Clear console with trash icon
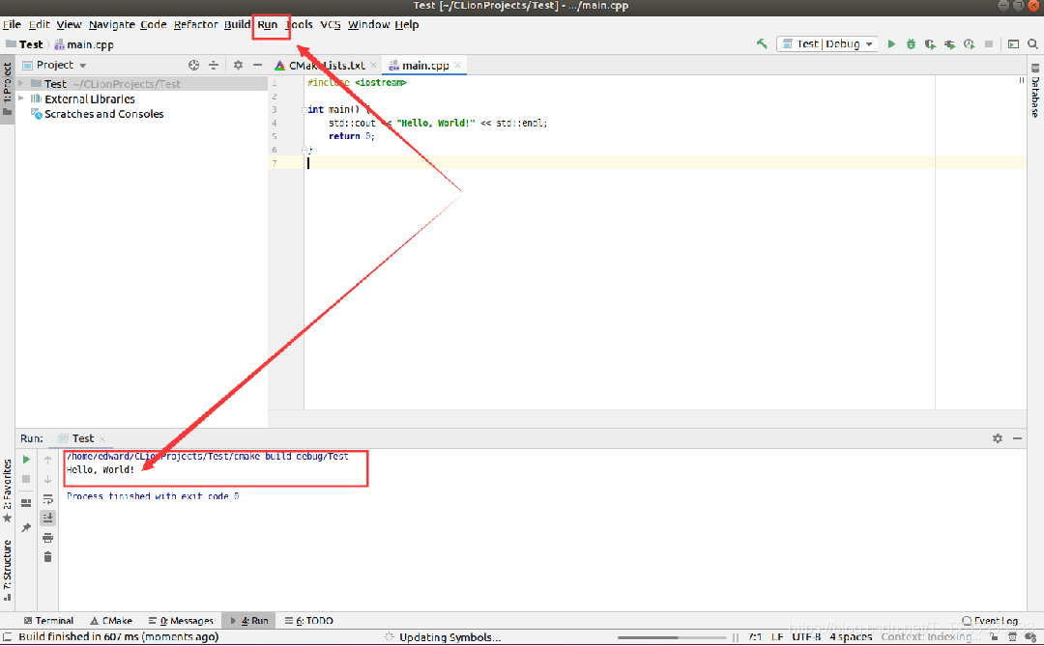Viewport: 1044px width, 646px height. pos(48,557)
